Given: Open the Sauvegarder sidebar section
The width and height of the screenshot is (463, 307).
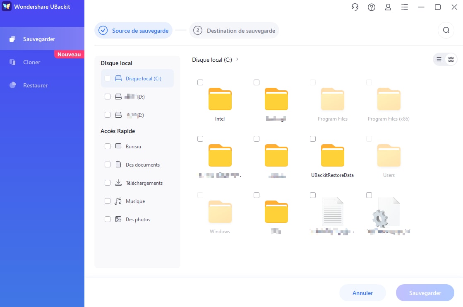Looking at the screenshot, I should pos(42,39).
